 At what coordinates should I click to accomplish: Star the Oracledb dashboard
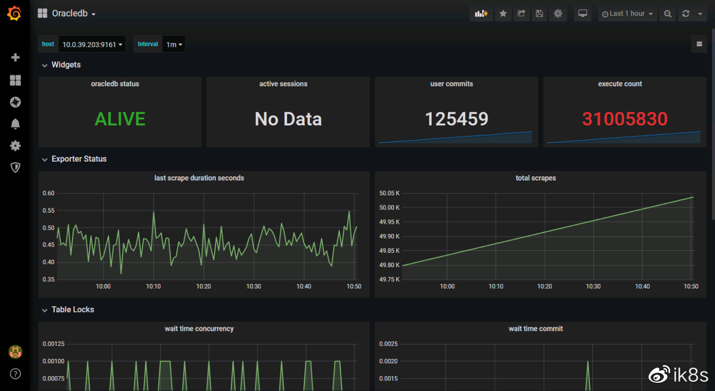(x=503, y=14)
